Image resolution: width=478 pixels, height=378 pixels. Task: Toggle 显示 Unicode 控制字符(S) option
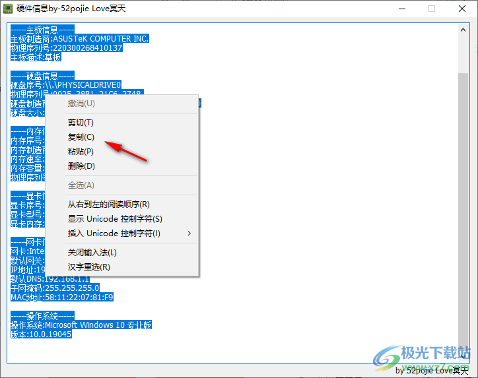click(x=115, y=219)
